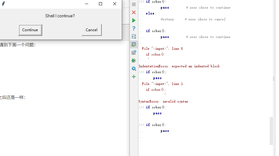This screenshot has width=279, height=156.
Task: Click the splitter handle right of the console
Action: [274, 79]
